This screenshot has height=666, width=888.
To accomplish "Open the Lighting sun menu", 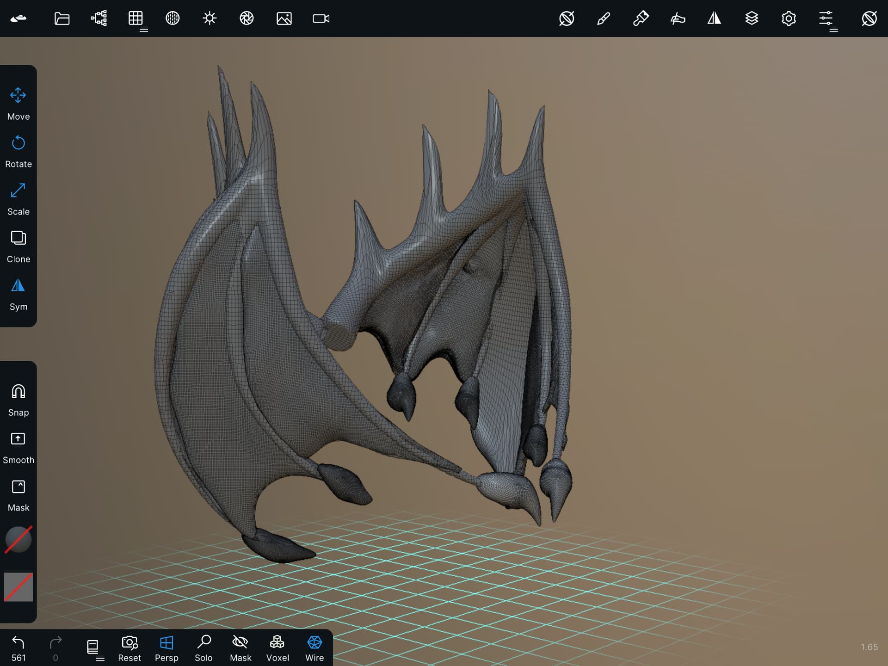I will [x=210, y=18].
